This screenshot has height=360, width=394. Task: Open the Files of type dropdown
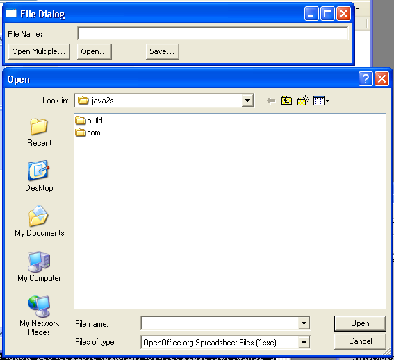[304, 343]
